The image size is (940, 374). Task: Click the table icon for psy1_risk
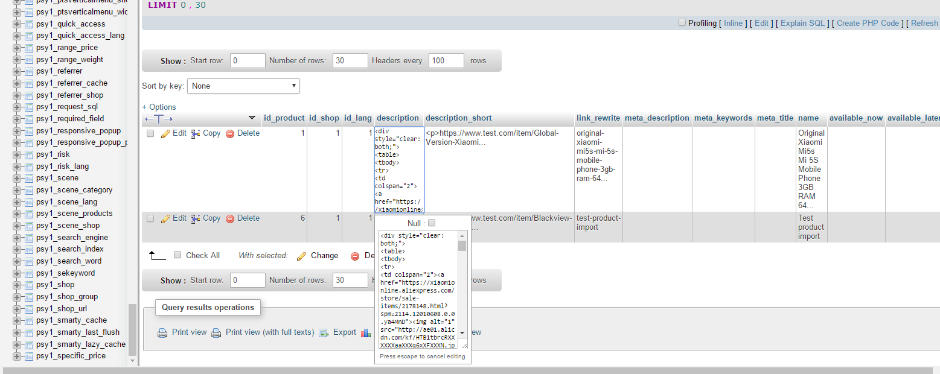click(x=28, y=154)
